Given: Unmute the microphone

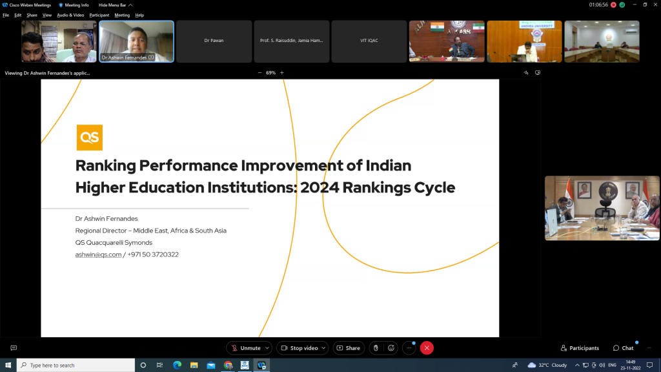Looking at the screenshot, I should (246, 348).
